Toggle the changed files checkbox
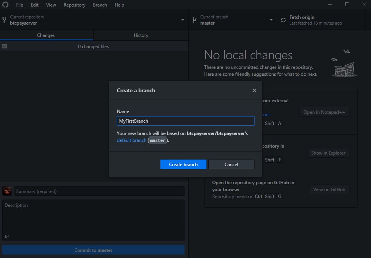 (x=5, y=46)
